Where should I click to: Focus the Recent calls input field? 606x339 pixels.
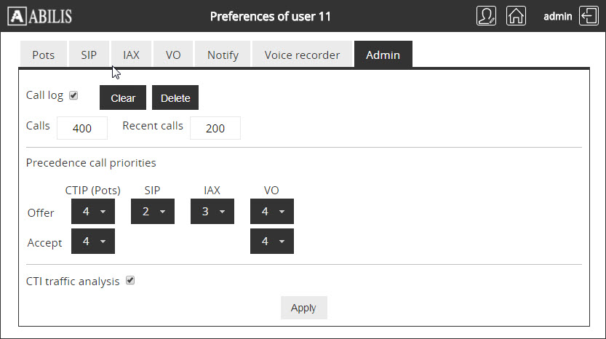click(x=215, y=128)
